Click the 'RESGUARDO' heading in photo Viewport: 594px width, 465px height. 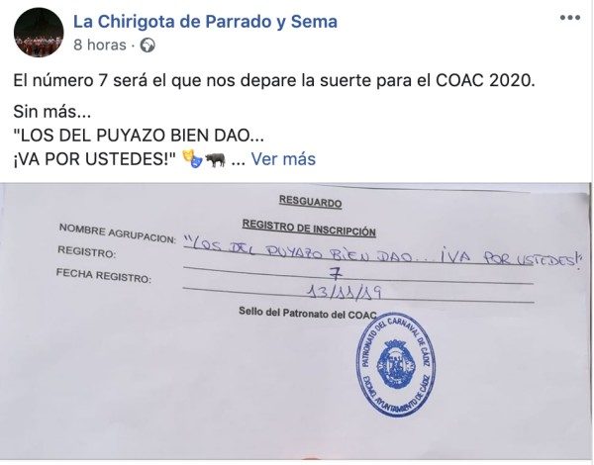pos(310,202)
